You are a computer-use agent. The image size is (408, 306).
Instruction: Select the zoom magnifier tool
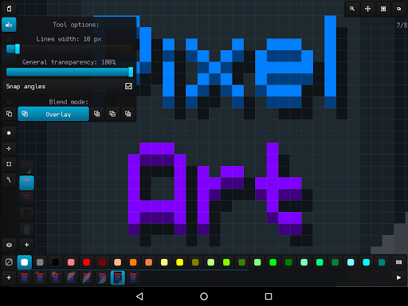coord(352,9)
